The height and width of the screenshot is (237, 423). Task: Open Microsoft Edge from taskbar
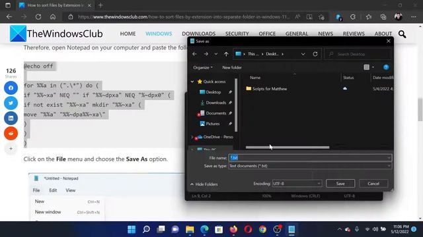pyautogui.click(x=204, y=229)
